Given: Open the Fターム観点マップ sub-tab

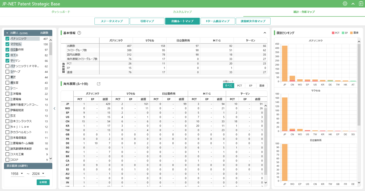Looking at the screenshot, I should (x=218, y=21).
